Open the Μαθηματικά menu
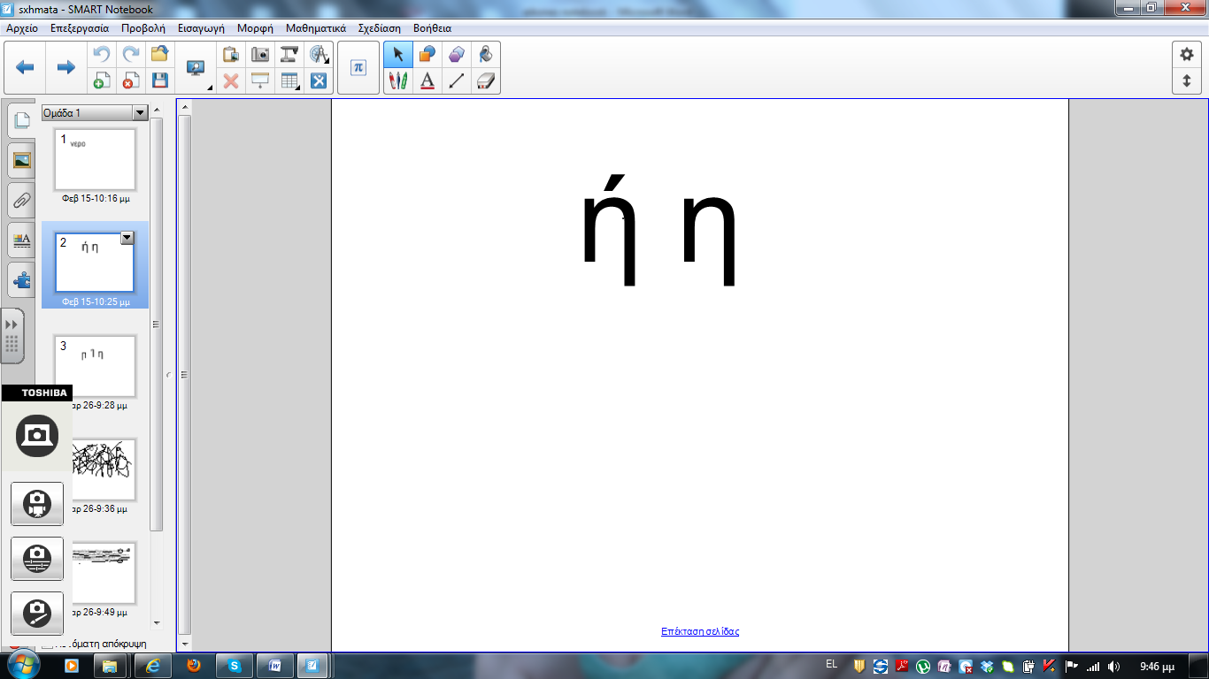 tap(316, 28)
